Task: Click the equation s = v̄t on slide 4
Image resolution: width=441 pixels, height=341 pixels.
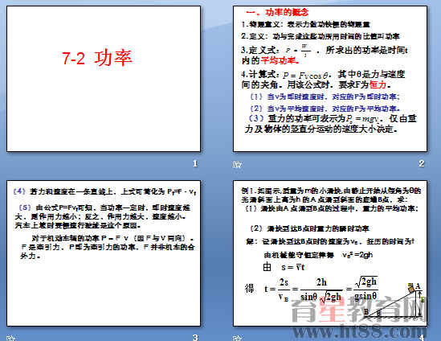Action: 293,267
